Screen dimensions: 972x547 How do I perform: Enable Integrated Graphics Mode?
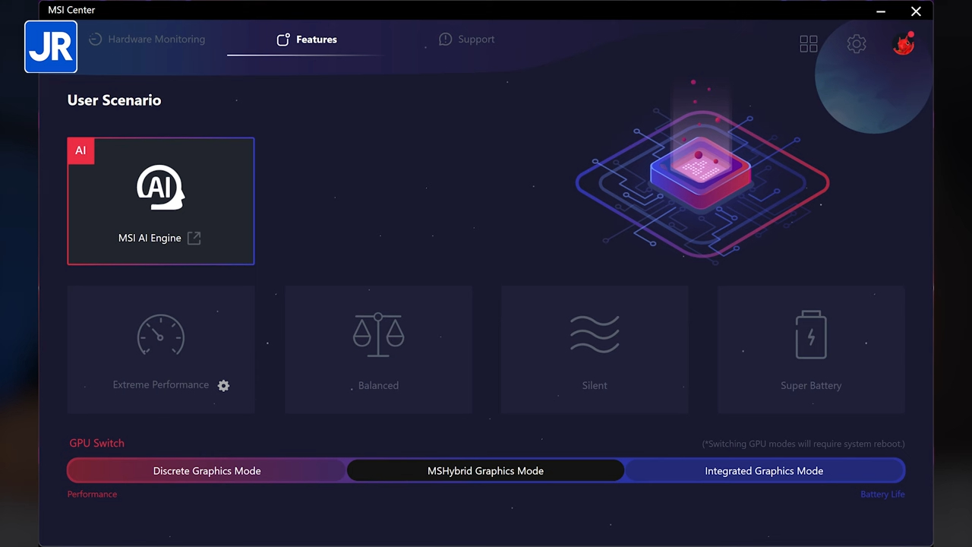click(x=764, y=471)
